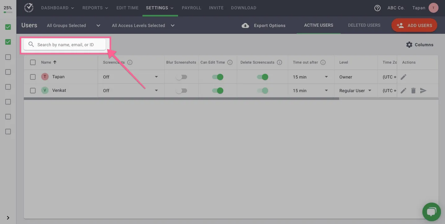Viewport: 445px width, 224px height.
Task: Open the Columns gear icon
Action: coord(409,45)
